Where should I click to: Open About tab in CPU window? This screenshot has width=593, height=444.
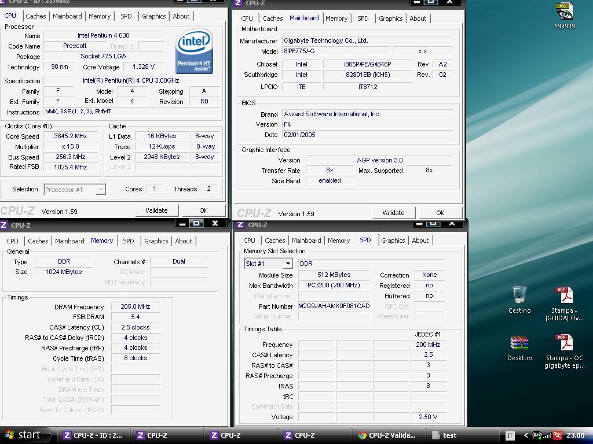tap(181, 16)
